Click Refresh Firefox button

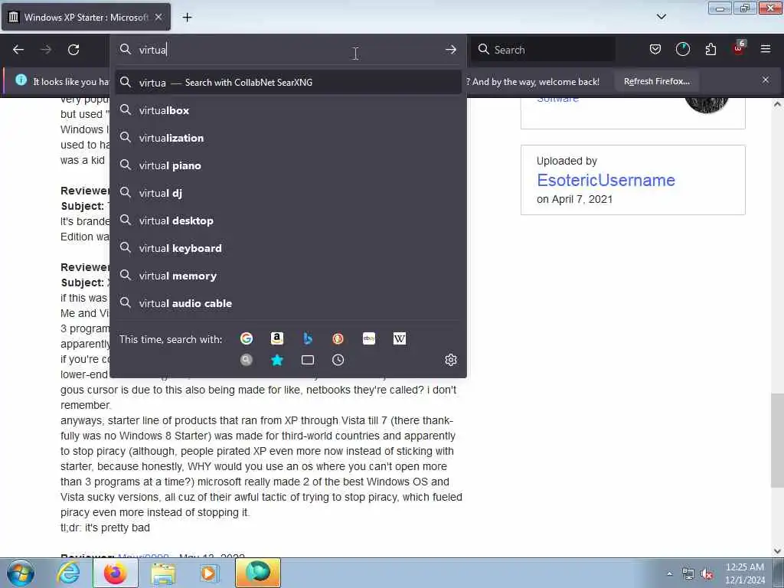(656, 81)
